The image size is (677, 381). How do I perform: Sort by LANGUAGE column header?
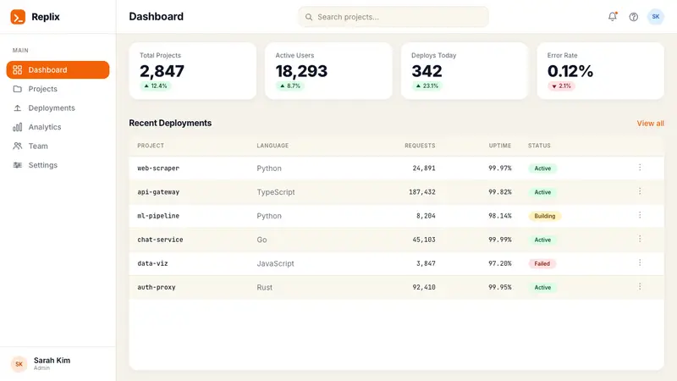coord(272,146)
